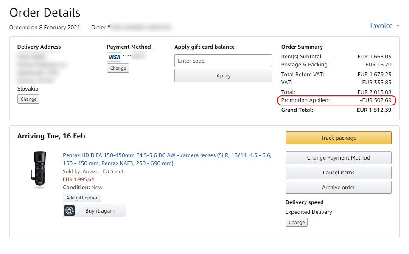Buy it again for Pentax lens
The height and width of the screenshot is (254, 409).
pyautogui.click(x=95, y=210)
